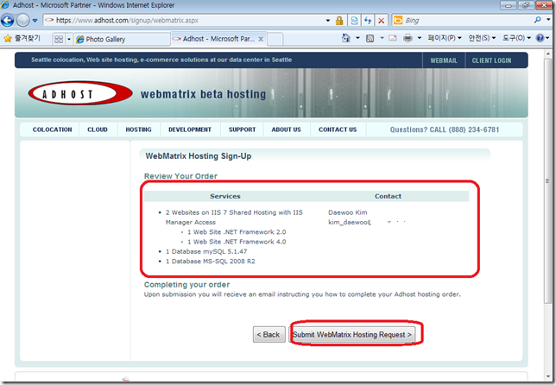Click the '1 Web Site .NET Framework 2.0' text

click(x=237, y=232)
